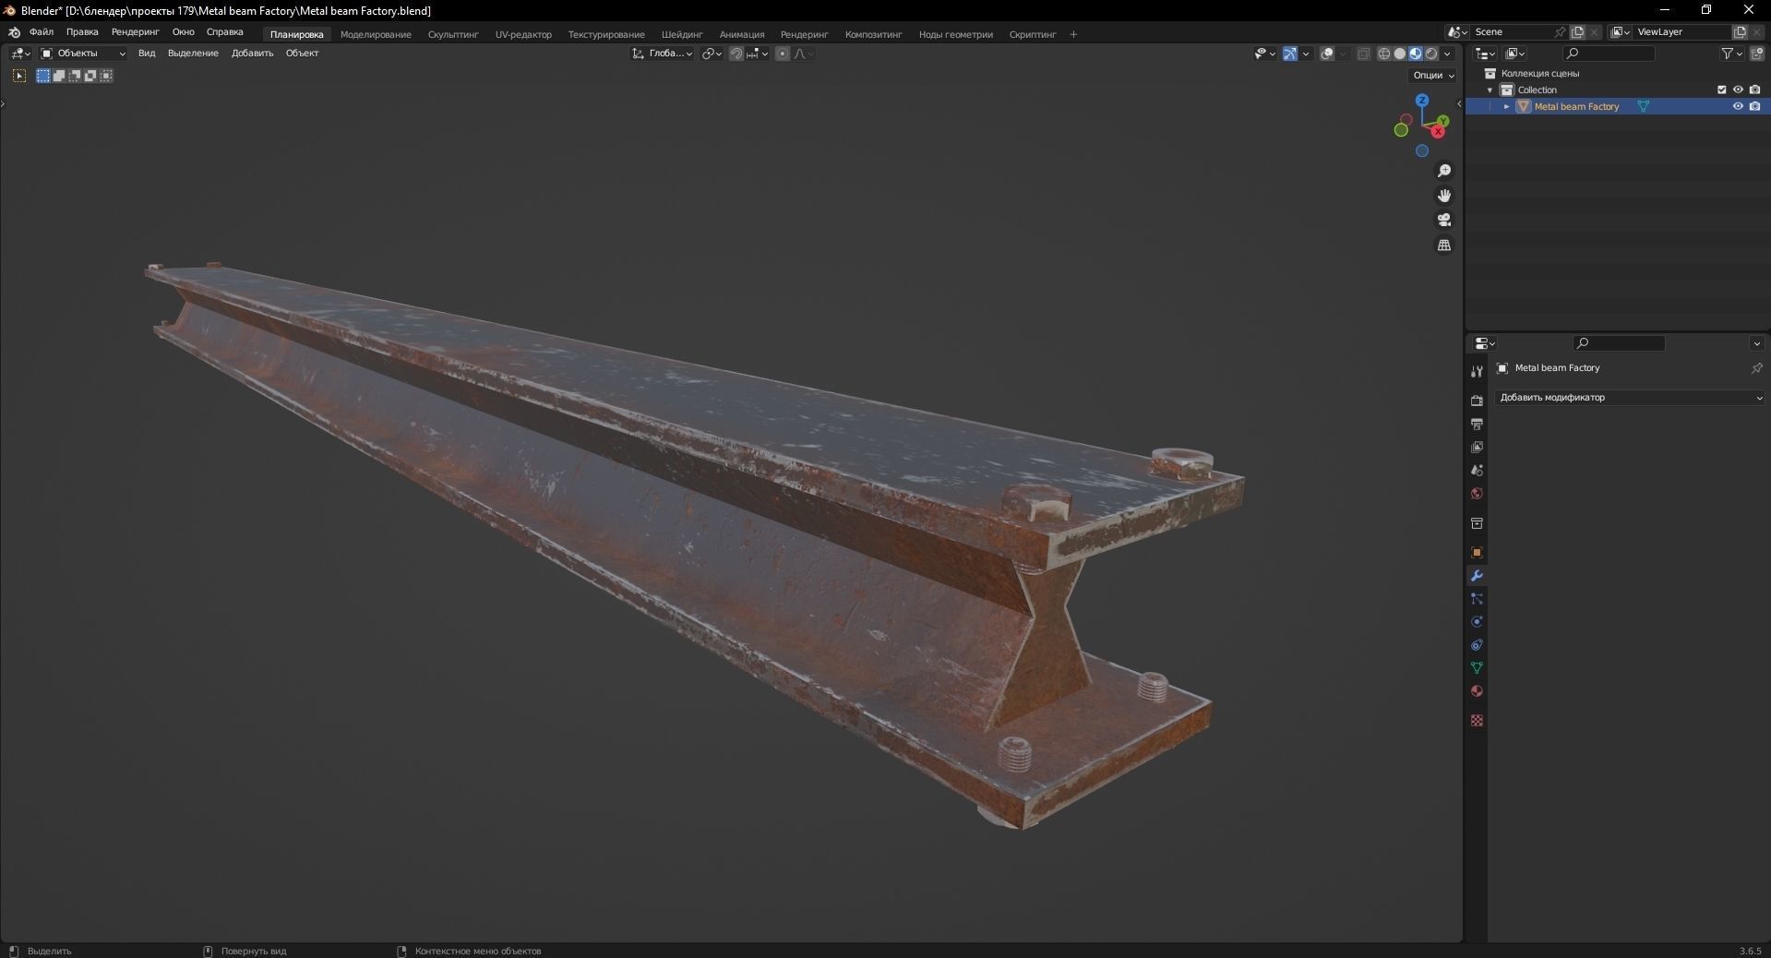1771x958 pixels.
Task: Click the New Scene icon beside Scene field
Action: pos(1577,32)
